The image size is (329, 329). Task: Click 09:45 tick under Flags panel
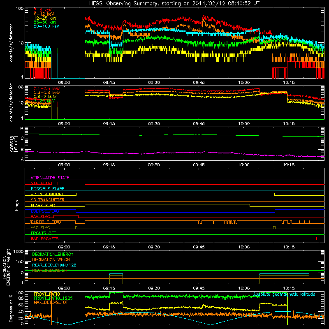tap(199, 247)
